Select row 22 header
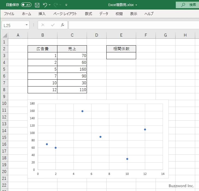The width and height of the screenshot is (199, 191). coord(4,185)
